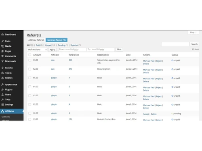The height and width of the screenshot is (151, 202).
Task: Sort by Status column header
Action: click(x=175, y=55)
